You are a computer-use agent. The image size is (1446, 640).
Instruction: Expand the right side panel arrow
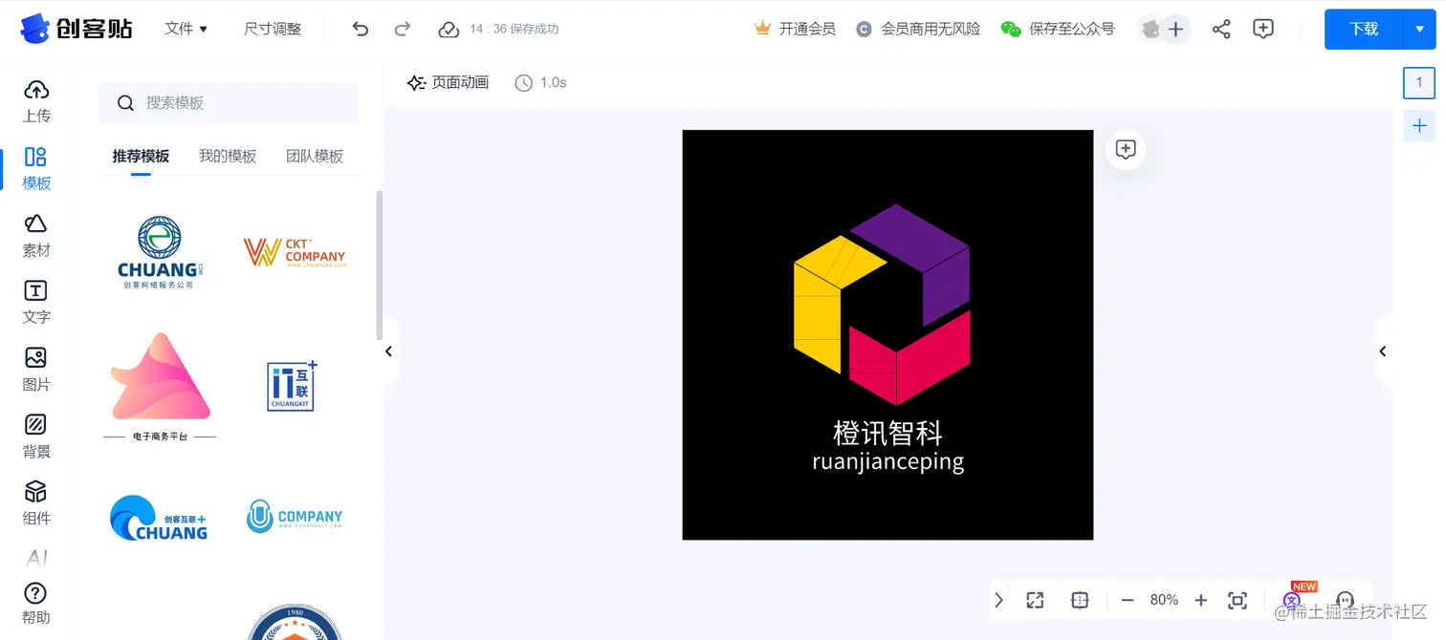pos(1383,352)
